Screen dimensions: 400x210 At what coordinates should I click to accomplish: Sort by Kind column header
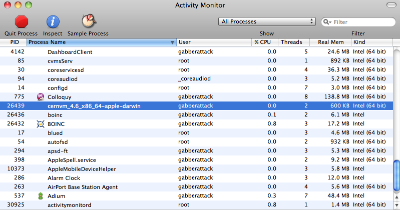pos(372,42)
